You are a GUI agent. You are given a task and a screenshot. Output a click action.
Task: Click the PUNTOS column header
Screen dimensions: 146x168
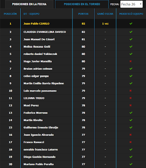[x=83, y=14]
